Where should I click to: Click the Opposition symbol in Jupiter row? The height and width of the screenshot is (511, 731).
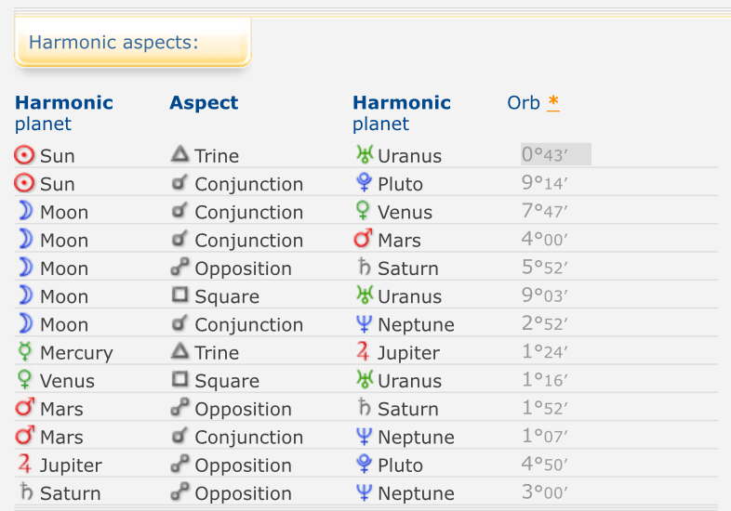tap(180, 465)
